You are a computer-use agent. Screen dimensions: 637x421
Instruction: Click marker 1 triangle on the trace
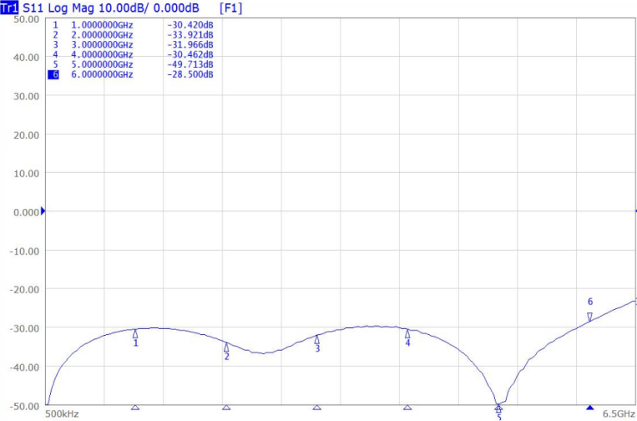[x=135, y=333]
